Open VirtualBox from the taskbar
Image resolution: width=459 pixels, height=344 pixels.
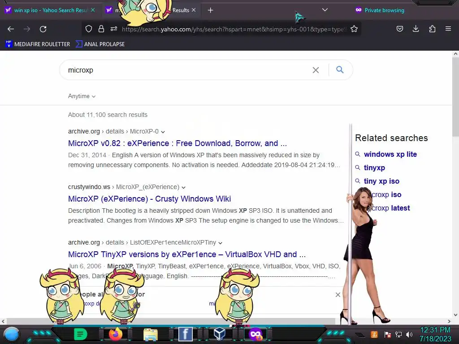220,334
